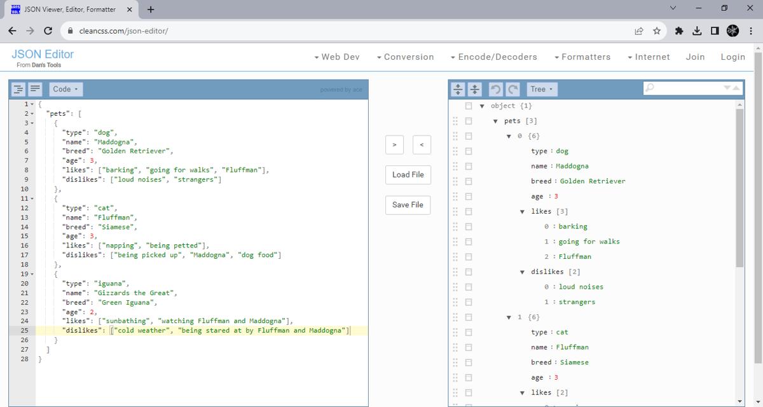Click the Format JSON icon in left editor toolbar
This screenshot has width=763, height=407.
18,89
